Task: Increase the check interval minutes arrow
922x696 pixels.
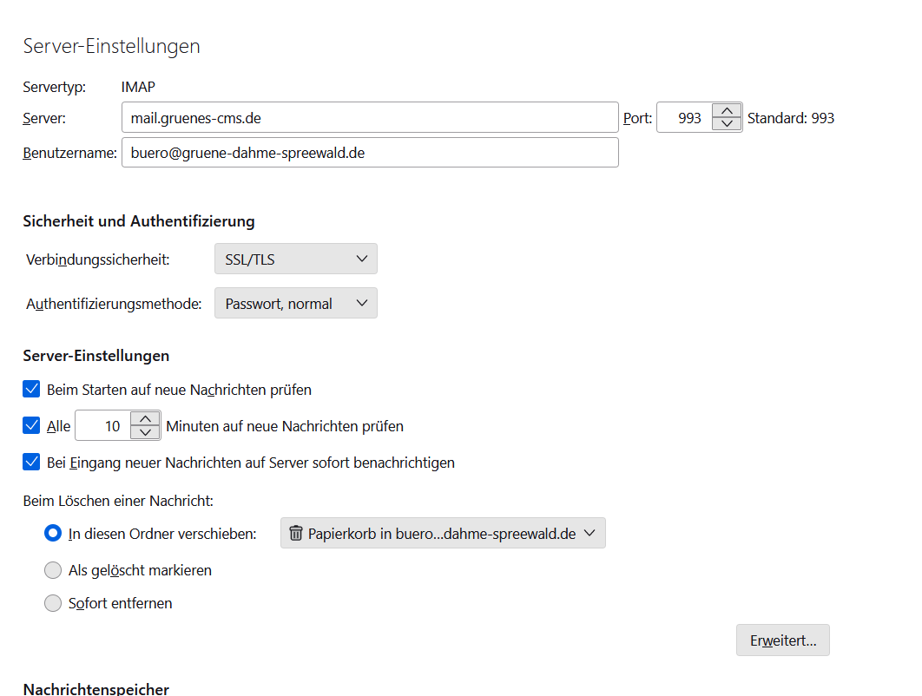Action: 146,419
